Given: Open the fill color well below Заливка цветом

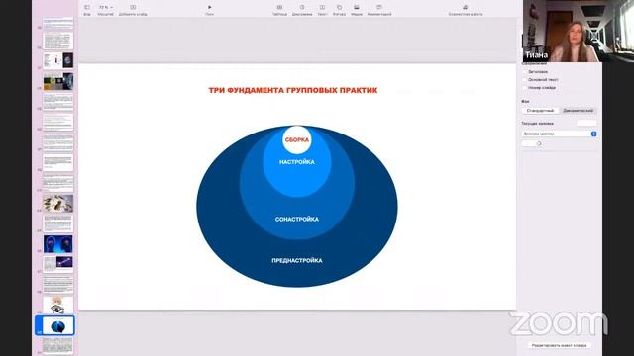Looking at the screenshot, I should [x=528, y=143].
